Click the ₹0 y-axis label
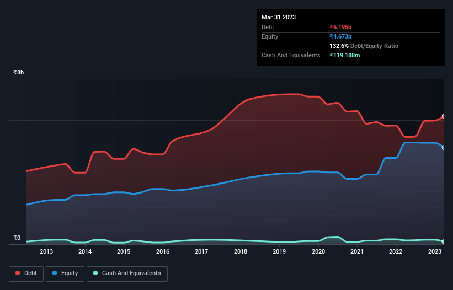 17,238
